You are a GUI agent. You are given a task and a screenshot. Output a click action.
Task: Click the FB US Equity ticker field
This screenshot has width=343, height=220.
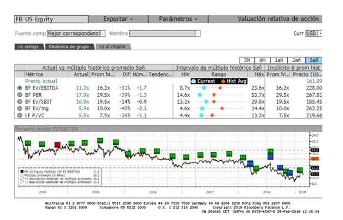[51, 19]
